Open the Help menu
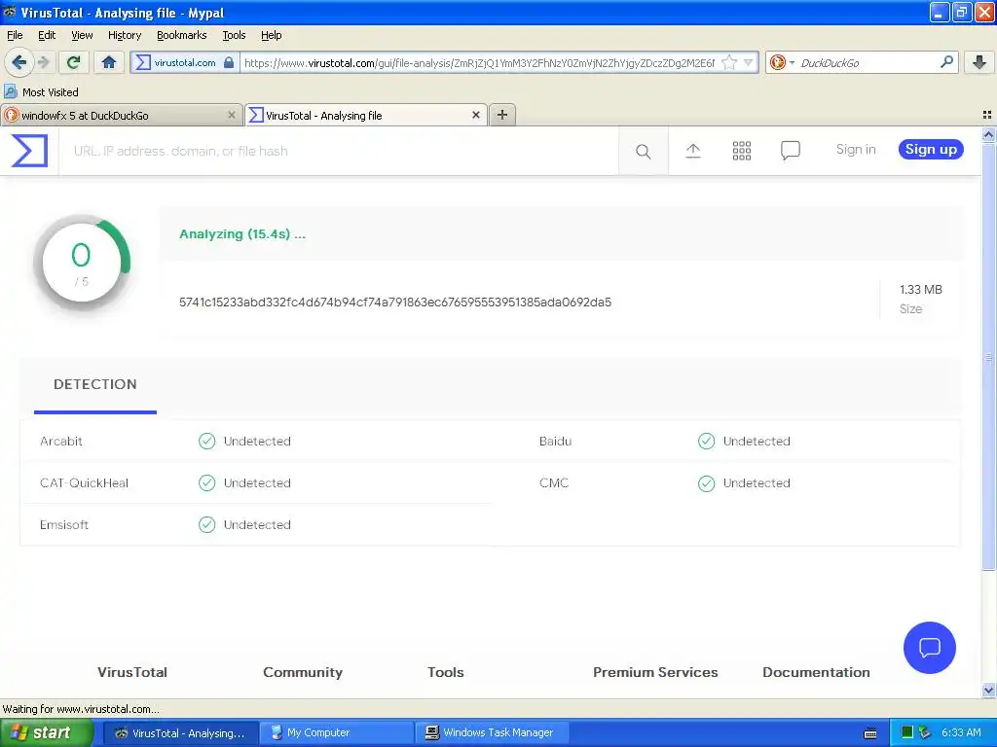The image size is (997, 747). click(x=271, y=35)
